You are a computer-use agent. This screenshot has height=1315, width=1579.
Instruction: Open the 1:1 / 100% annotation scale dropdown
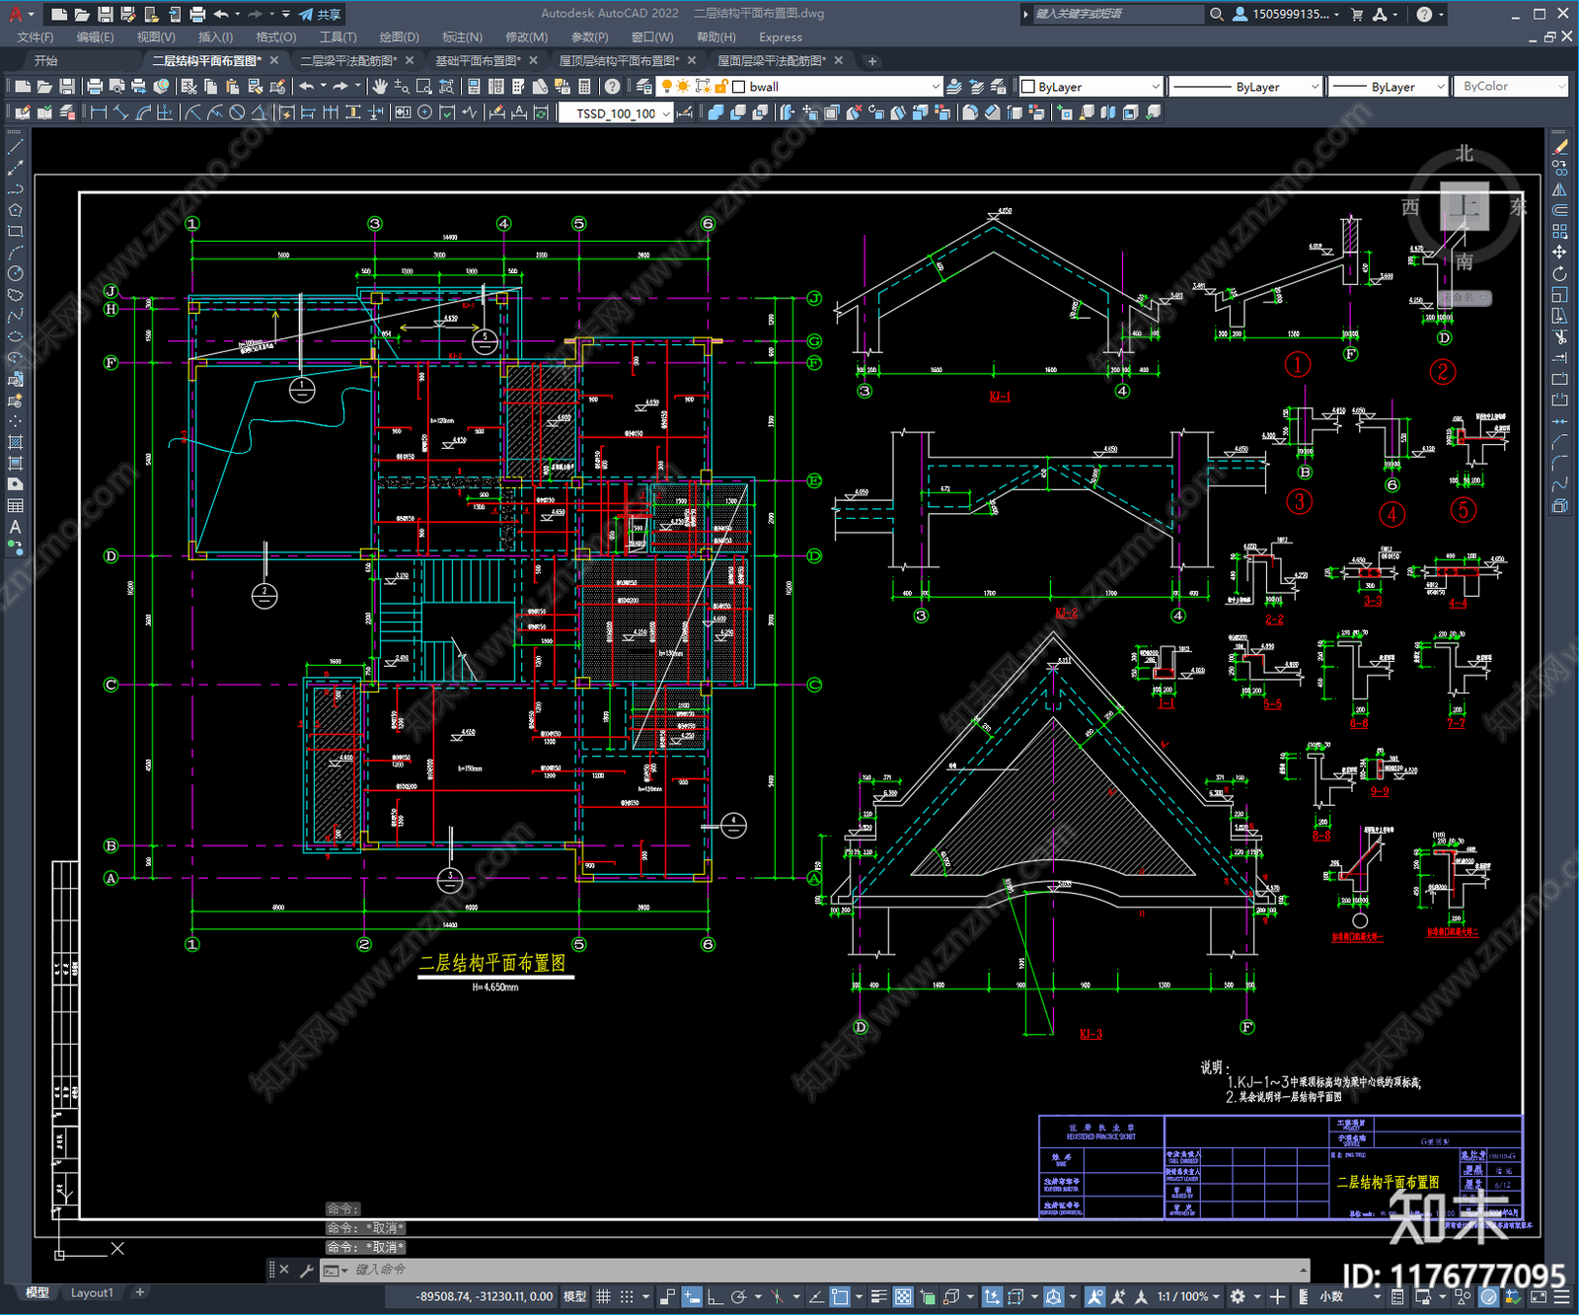pyautogui.click(x=1188, y=1296)
